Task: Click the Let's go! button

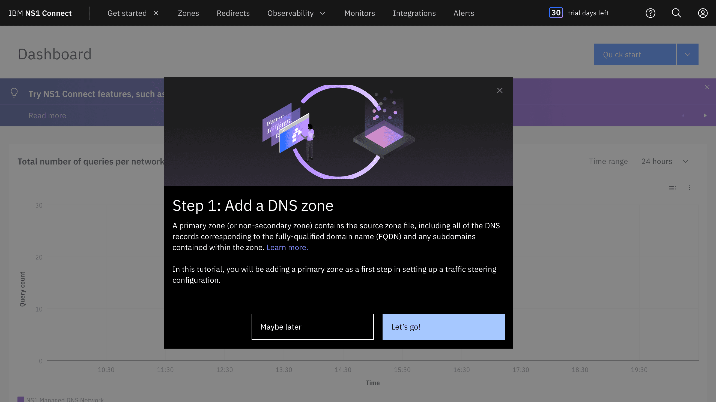Action: (443, 327)
